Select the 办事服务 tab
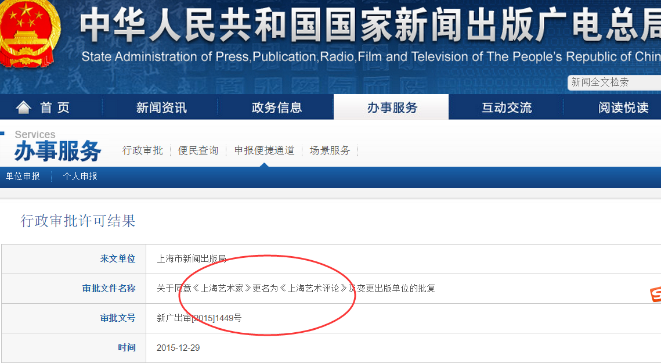The image size is (661, 363). click(392, 107)
